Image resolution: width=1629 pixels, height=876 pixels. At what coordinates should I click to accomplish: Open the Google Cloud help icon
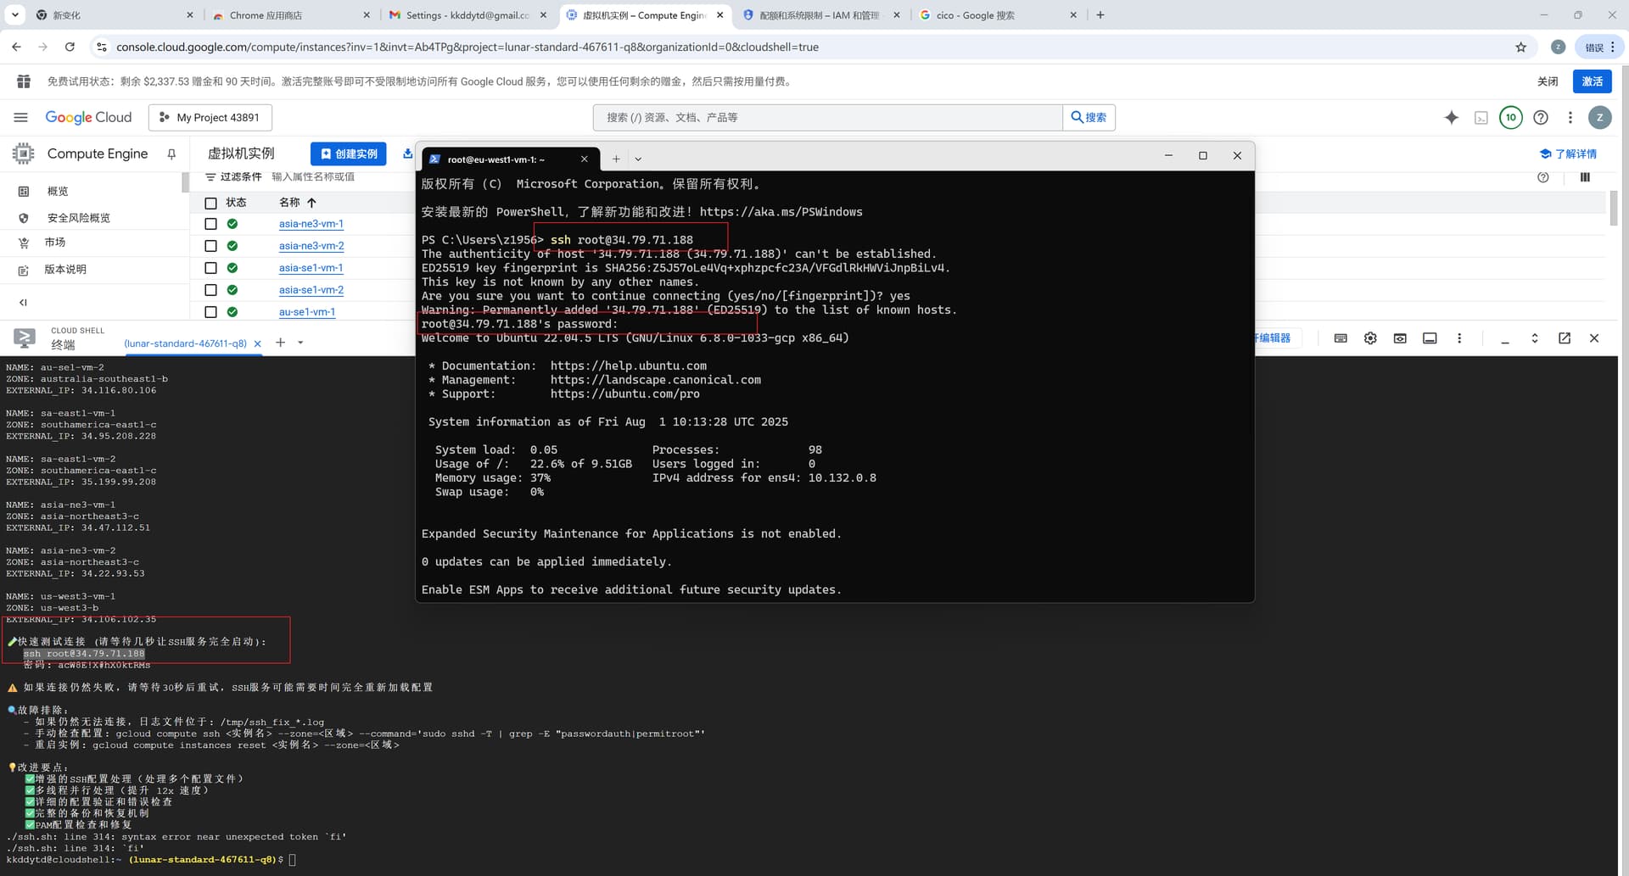pos(1541,118)
